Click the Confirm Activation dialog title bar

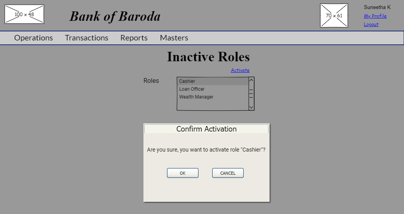click(x=206, y=129)
